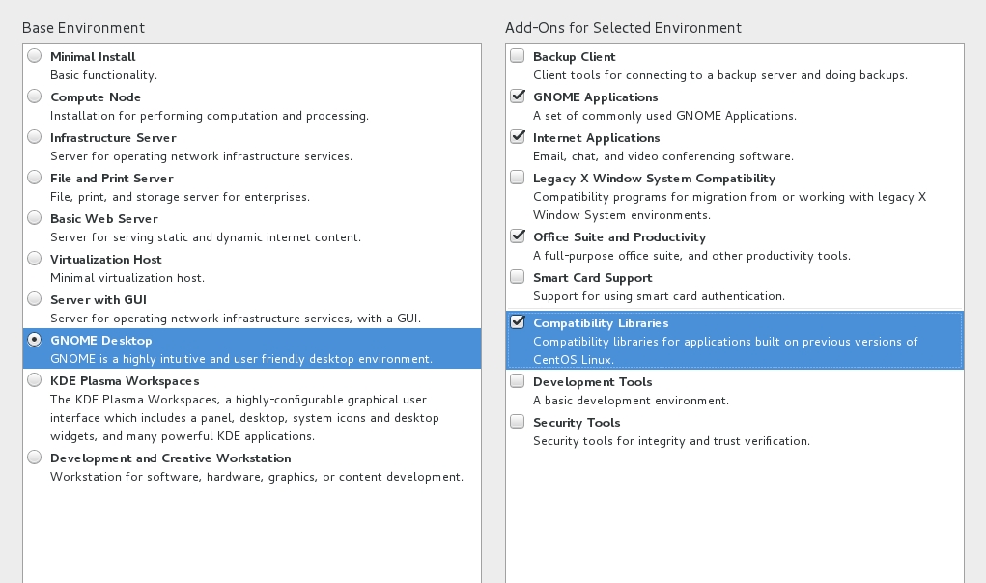Click the GNOME Desktop title text
The width and height of the screenshot is (986, 583).
point(101,341)
